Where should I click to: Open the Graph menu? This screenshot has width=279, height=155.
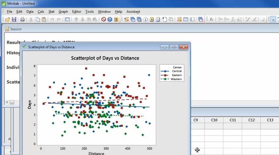(63, 12)
